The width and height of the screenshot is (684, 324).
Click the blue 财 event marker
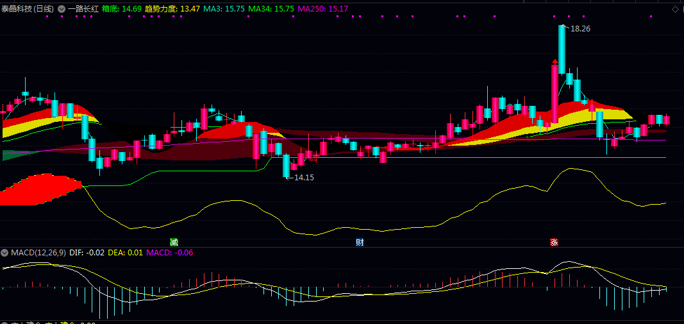tap(360, 243)
